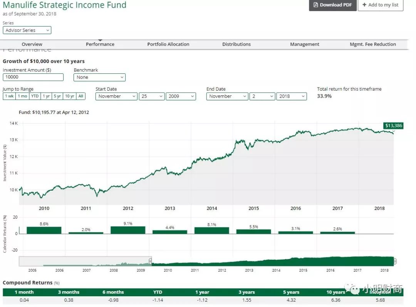Open the End Date month dropdown

pyautogui.click(x=227, y=96)
